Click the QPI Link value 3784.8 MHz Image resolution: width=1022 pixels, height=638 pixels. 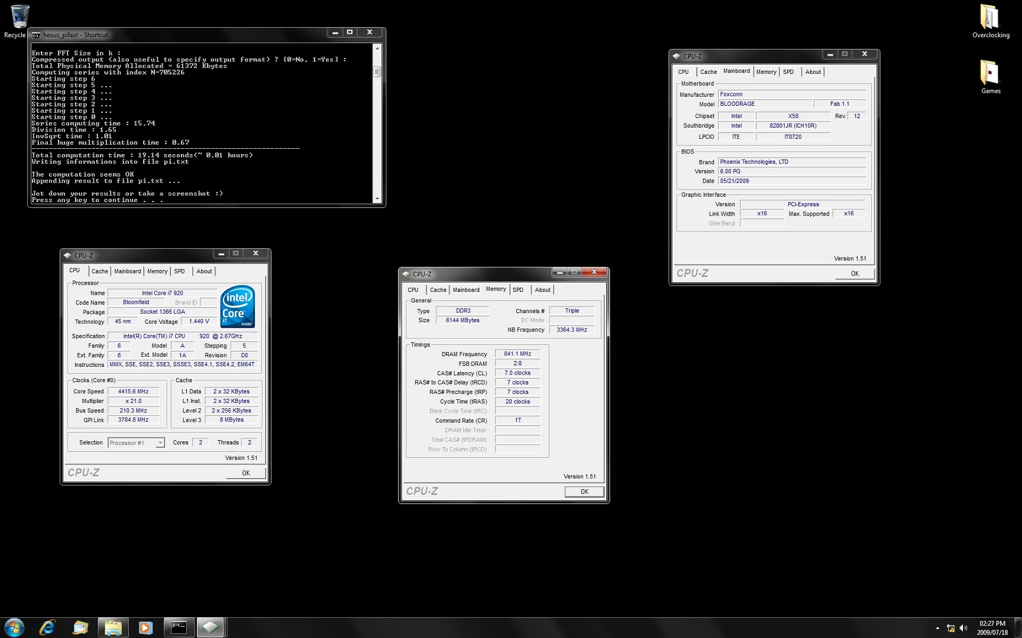click(133, 419)
